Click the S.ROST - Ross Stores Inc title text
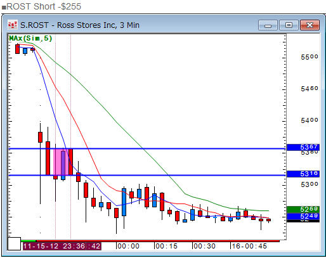 tap(80, 25)
